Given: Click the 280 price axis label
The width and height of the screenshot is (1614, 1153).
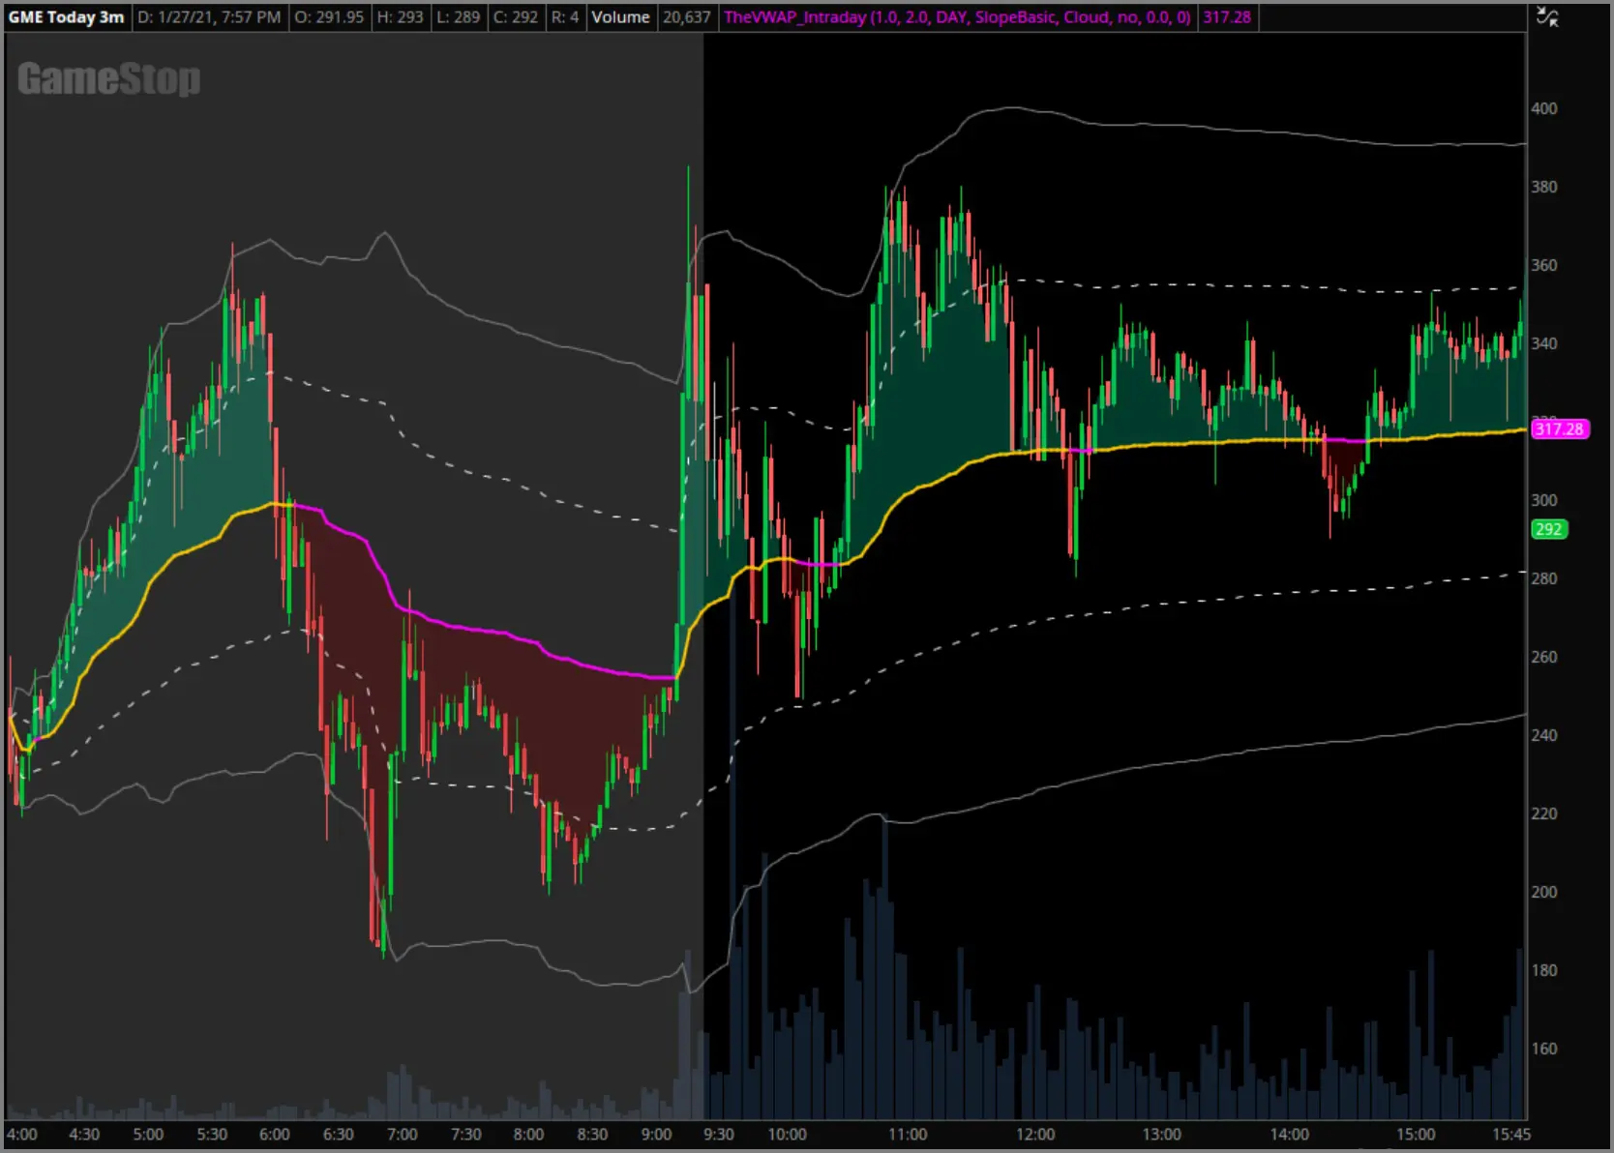Looking at the screenshot, I should pos(1544,578).
